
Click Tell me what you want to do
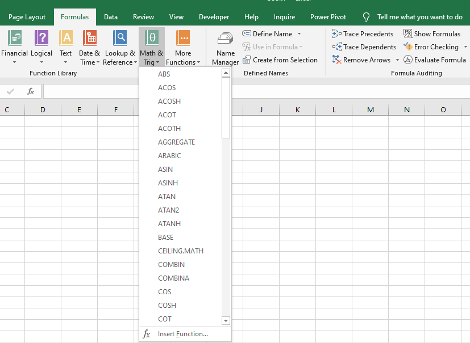pyautogui.click(x=418, y=17)
